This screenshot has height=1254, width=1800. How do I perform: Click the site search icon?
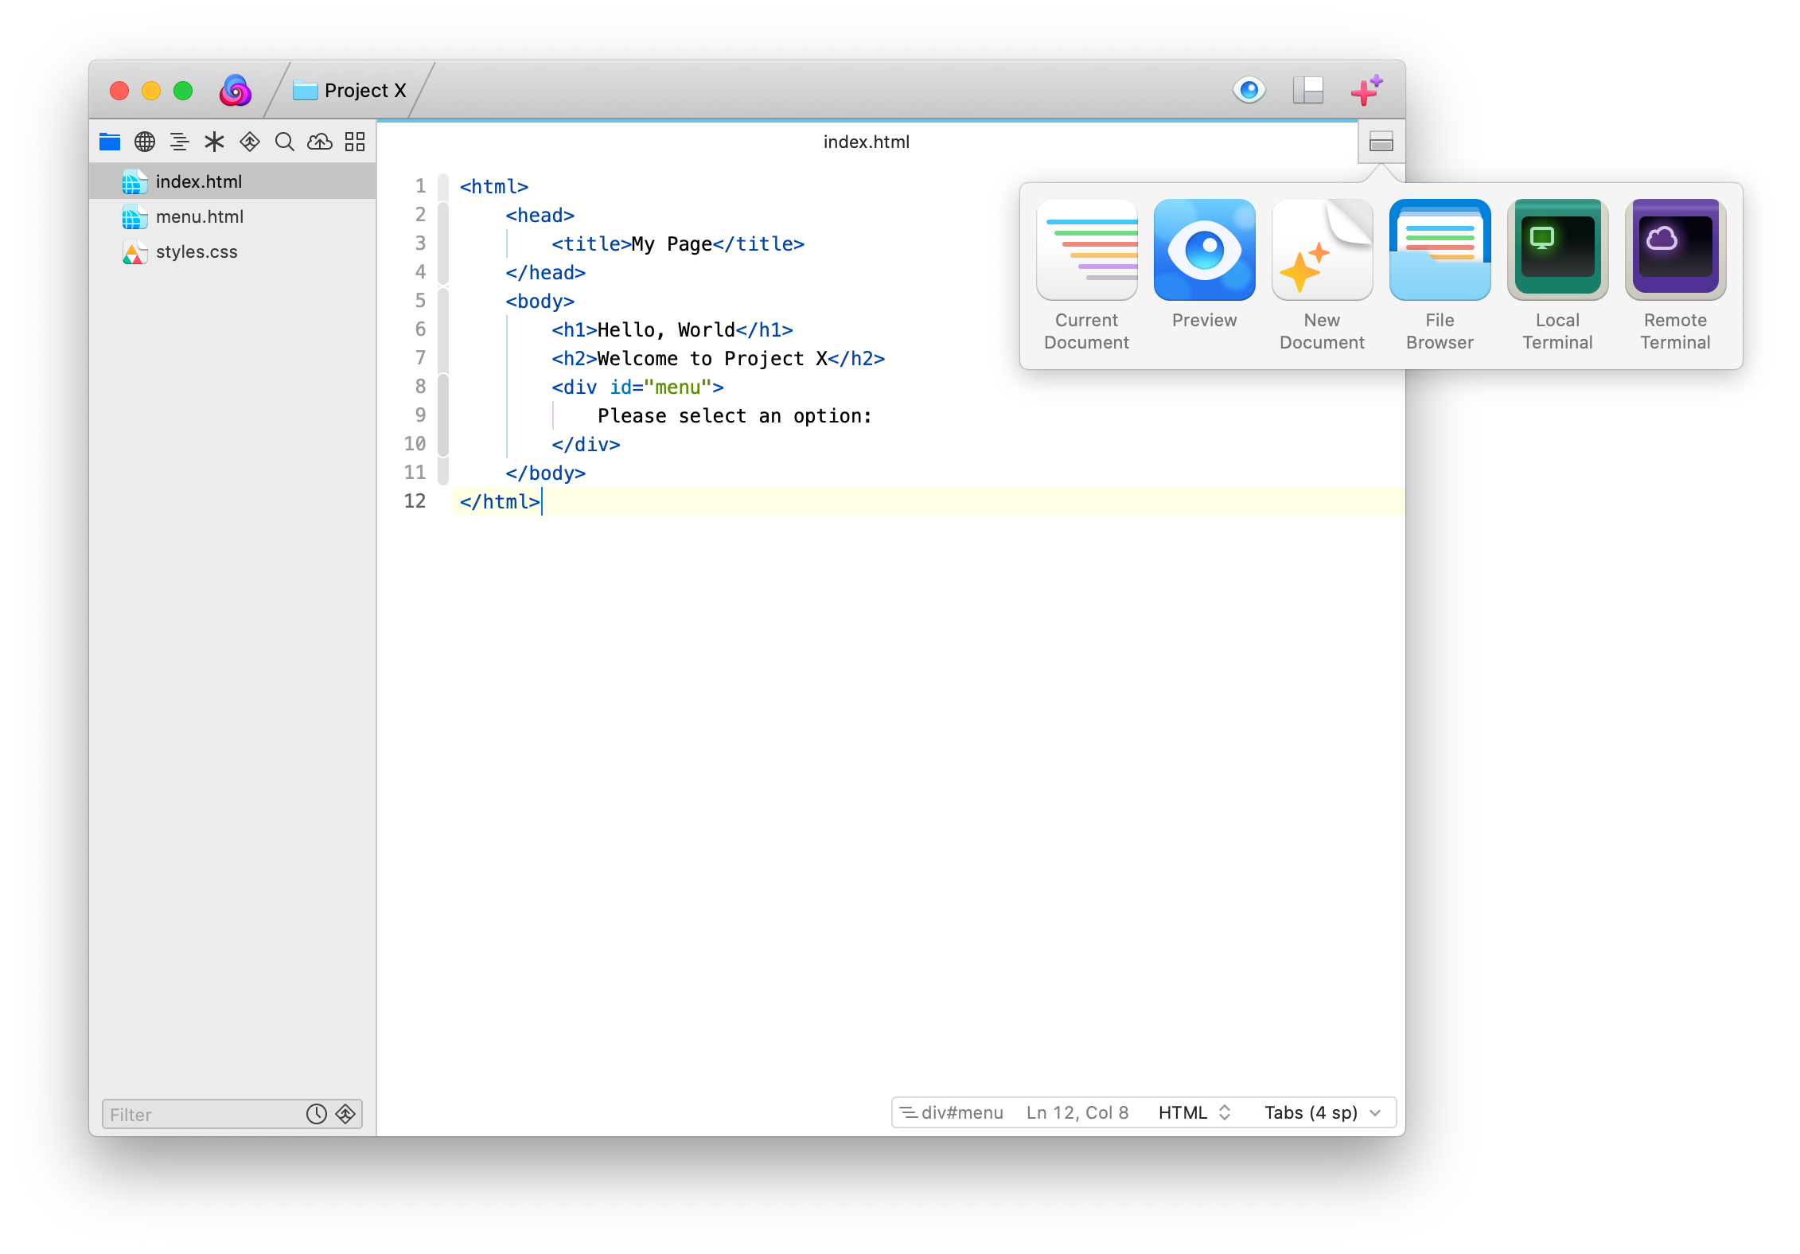283,141
